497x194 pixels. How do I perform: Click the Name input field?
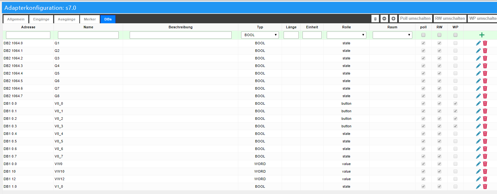point(88,35)
